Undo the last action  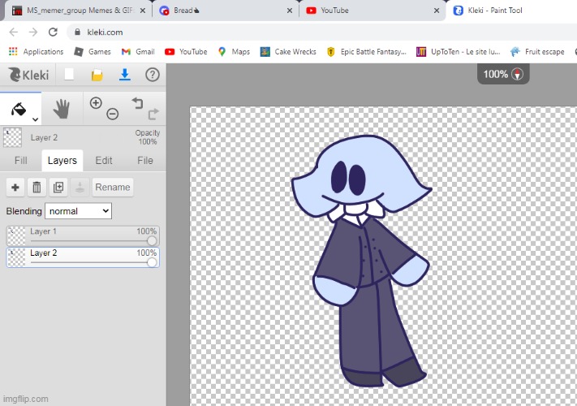point(137,103)
